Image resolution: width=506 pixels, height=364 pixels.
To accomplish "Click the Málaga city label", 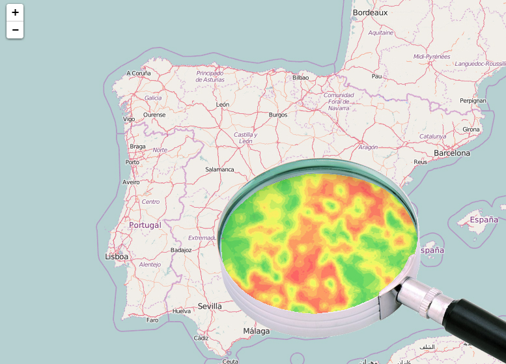I will tap(256, 331).
